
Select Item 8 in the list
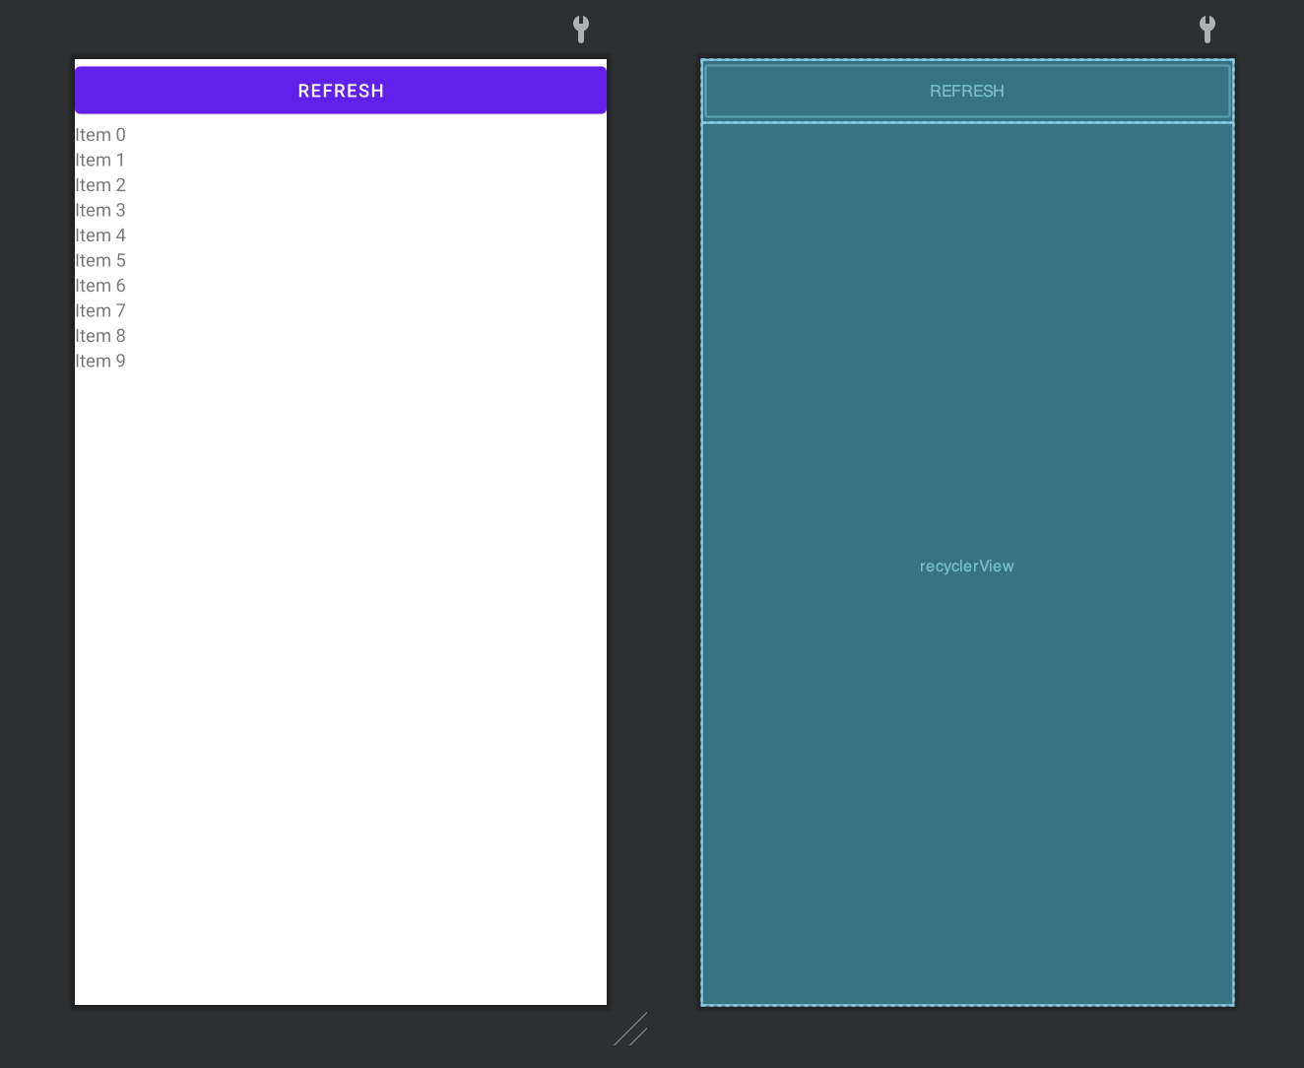click(x=100, y=336)
